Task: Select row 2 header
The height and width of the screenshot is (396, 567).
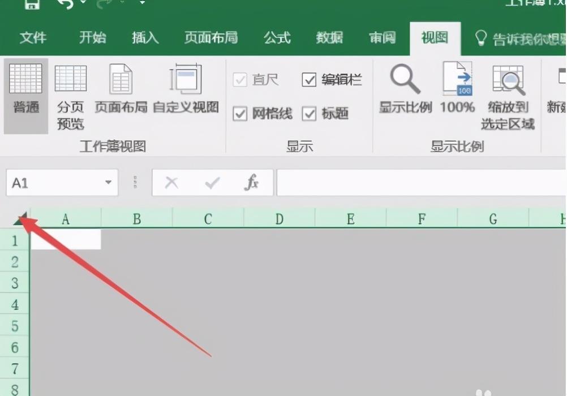Action: tap(15, 261)
